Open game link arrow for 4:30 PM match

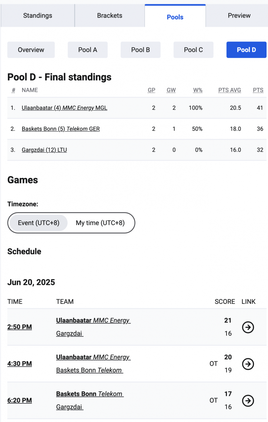(x=248, y=364)
